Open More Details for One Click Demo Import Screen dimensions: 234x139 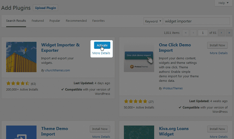pos(218,53)
